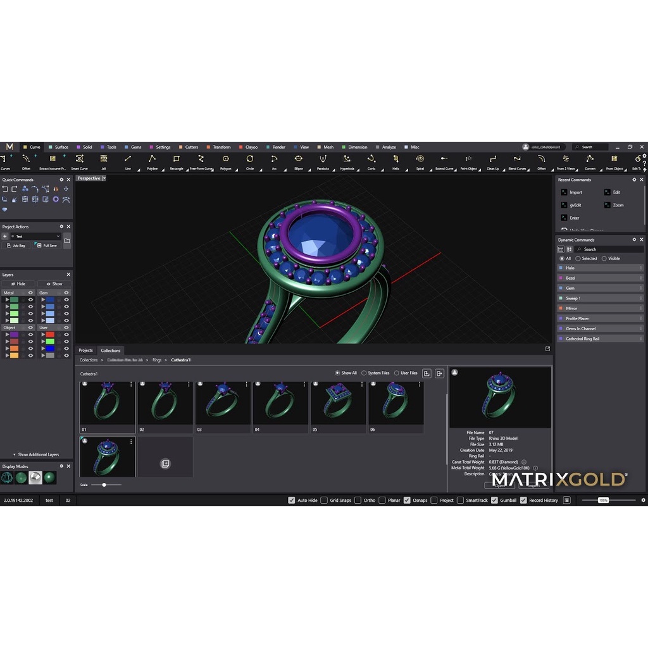
Task: Choose the Smart Curve tool
Action: point(79,161)
